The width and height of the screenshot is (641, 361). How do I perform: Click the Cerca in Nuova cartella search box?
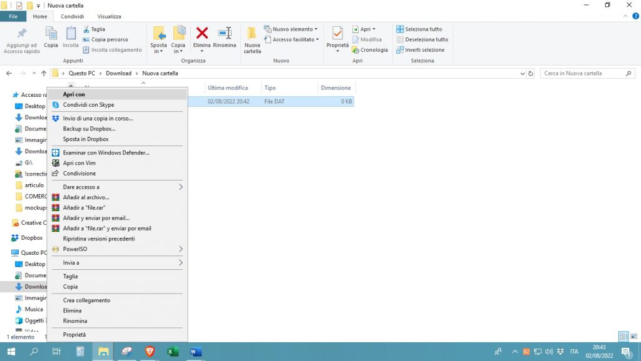(582, 73)
